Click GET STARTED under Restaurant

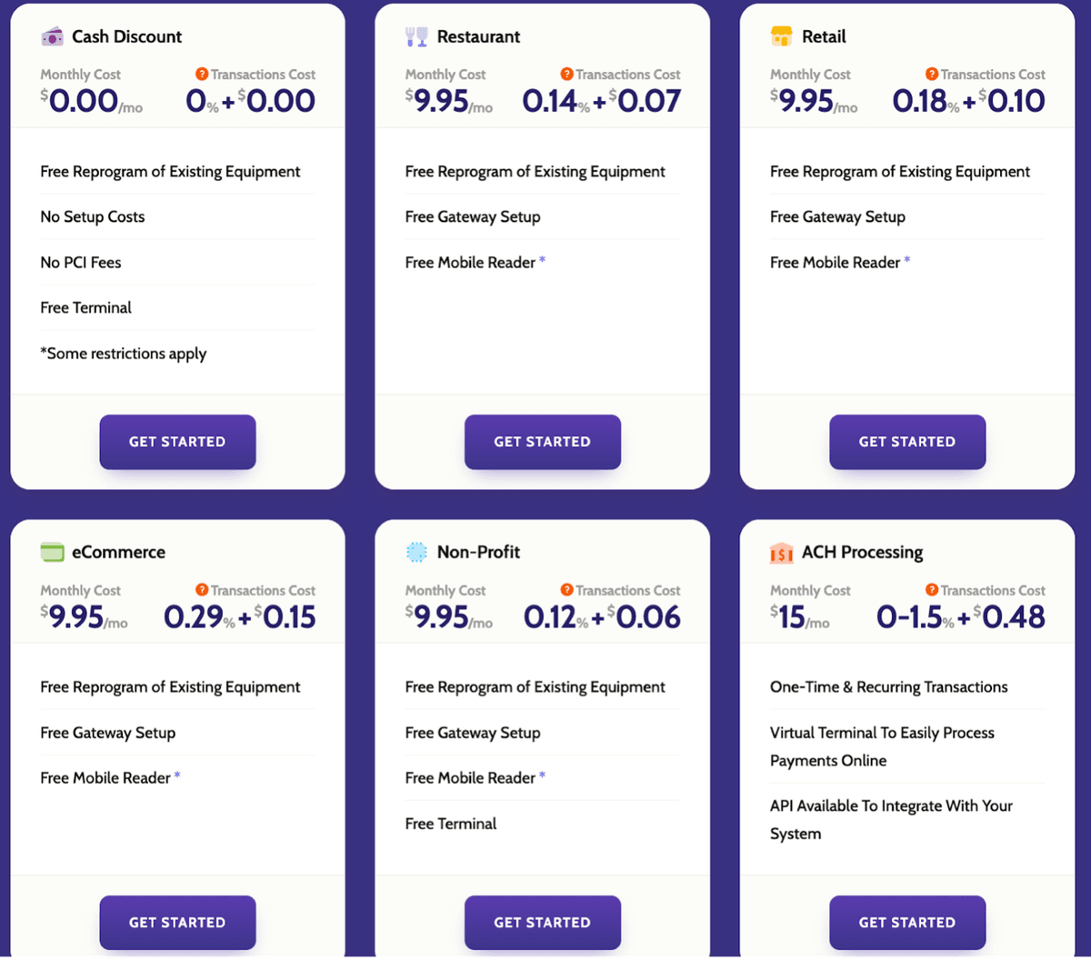point(542,442)
